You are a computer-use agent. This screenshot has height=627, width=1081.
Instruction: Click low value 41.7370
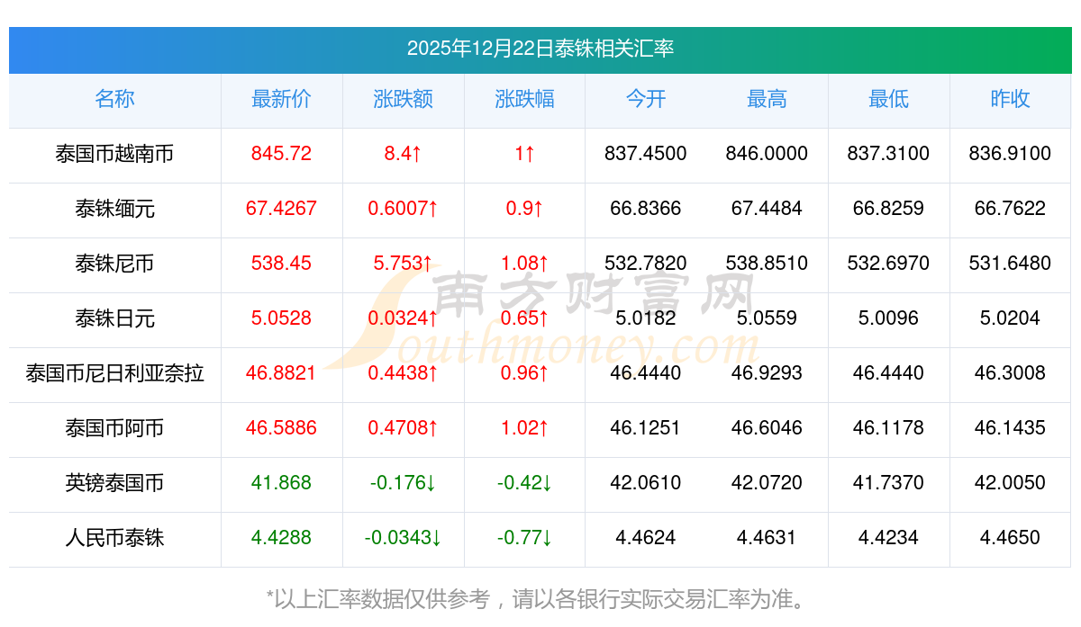888,484
